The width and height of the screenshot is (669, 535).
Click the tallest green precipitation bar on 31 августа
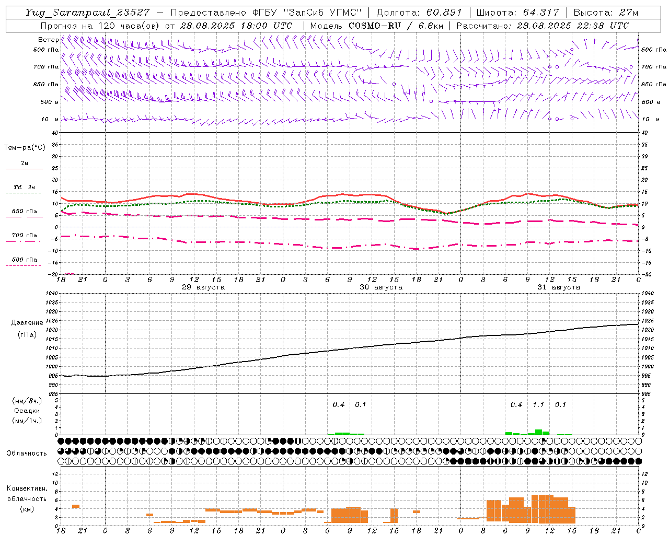point(538,432)
